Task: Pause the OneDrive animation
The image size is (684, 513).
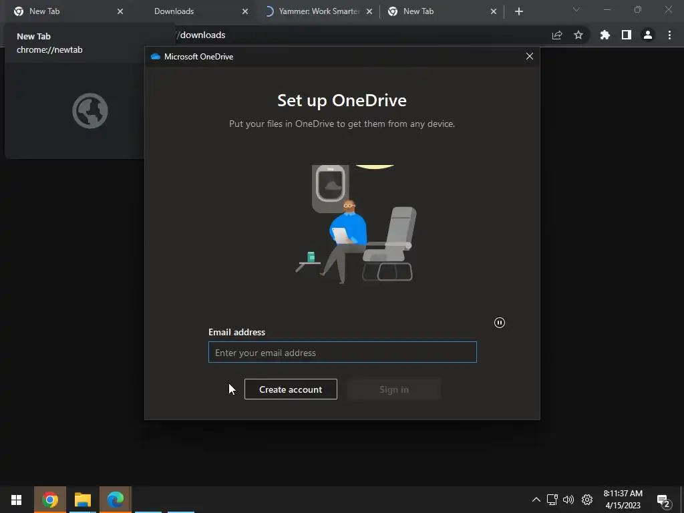Action: click(x=500, y=323)
